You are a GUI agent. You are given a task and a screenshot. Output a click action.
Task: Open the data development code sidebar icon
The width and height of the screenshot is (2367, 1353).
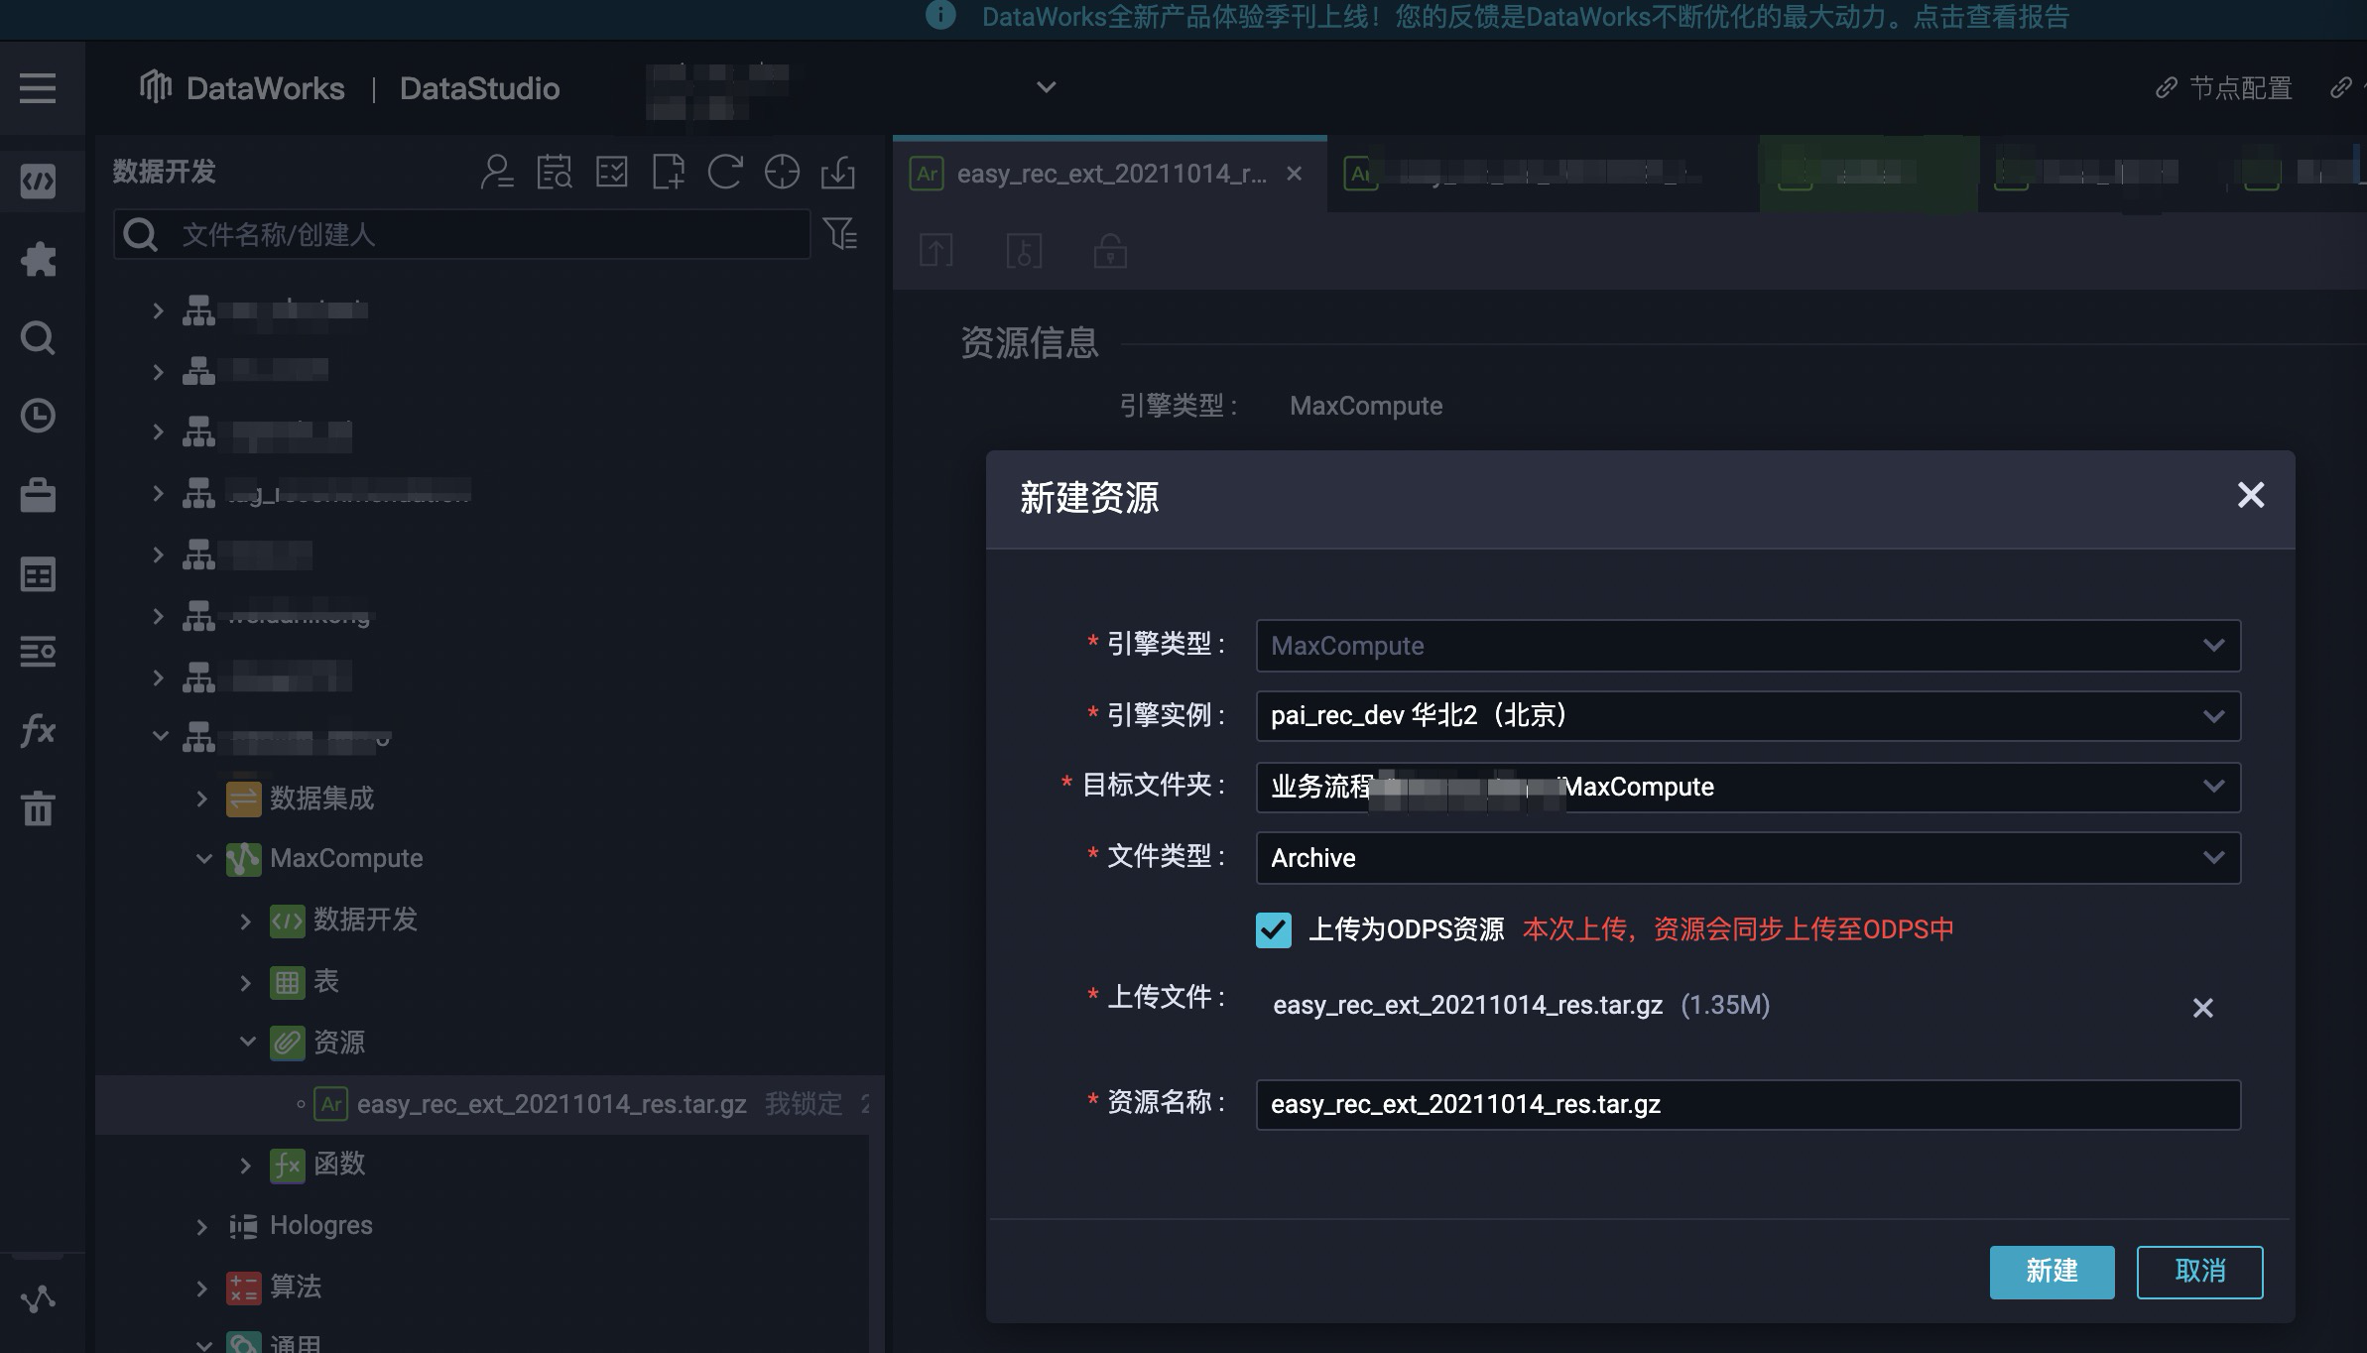pos(38,181)
